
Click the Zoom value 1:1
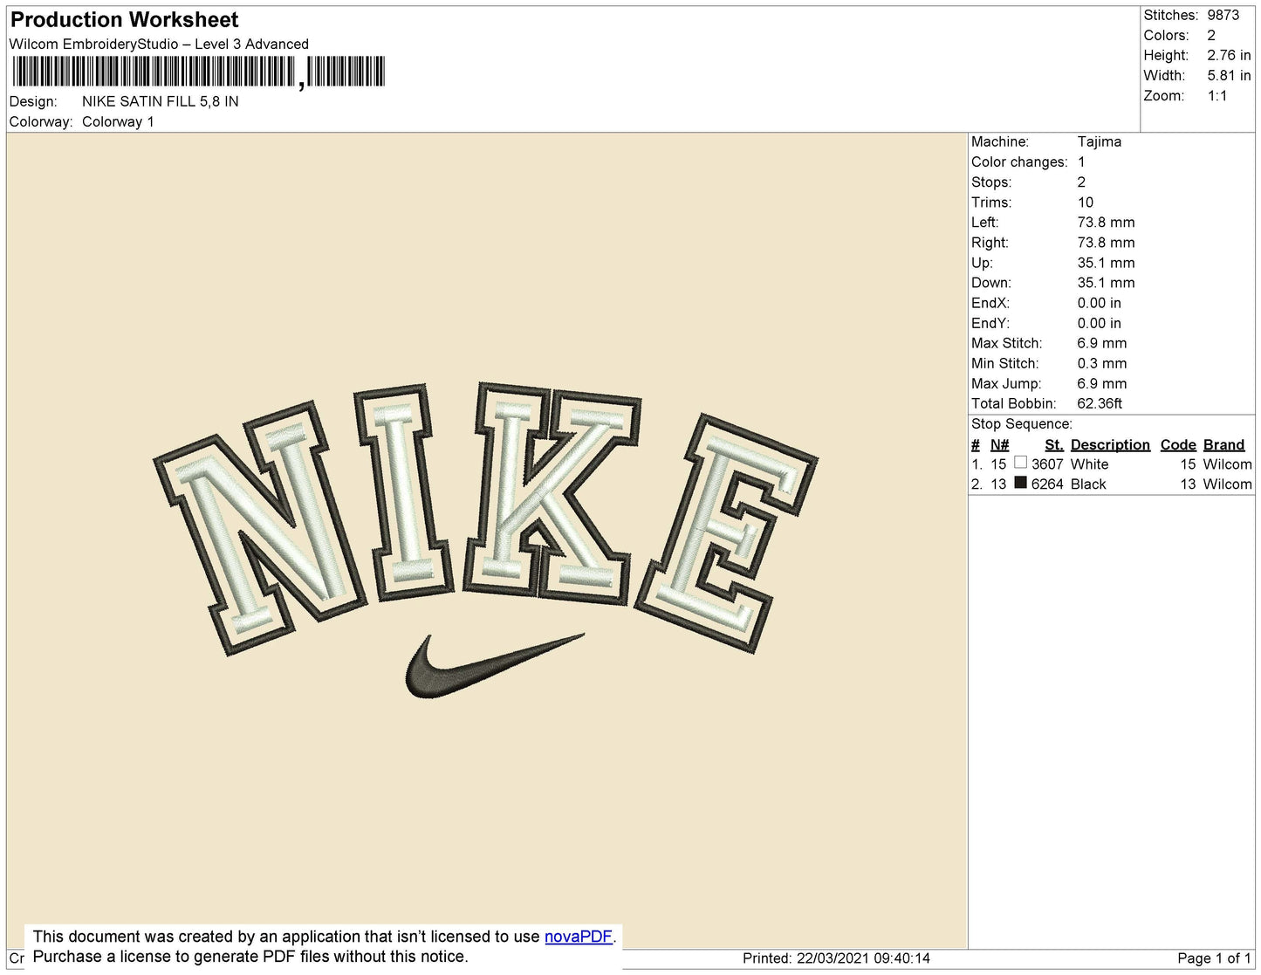tap(1217, 96)
